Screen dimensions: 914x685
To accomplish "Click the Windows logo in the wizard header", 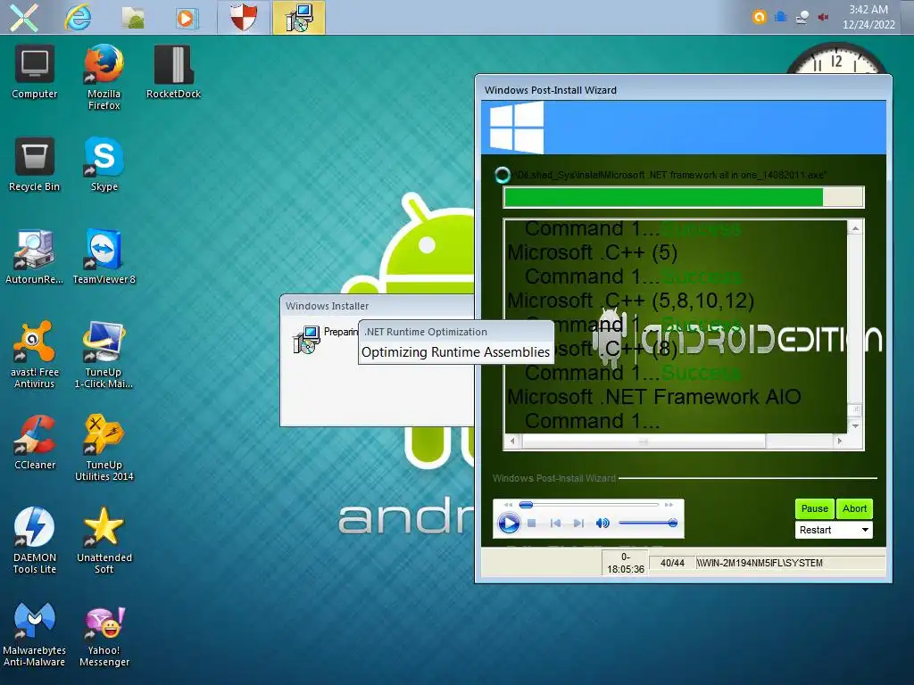I will pyautogui.click(x=517, y=127).
